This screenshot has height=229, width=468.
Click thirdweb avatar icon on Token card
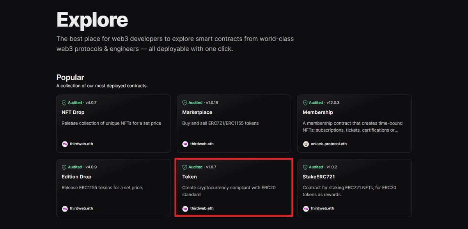[185, 208]
